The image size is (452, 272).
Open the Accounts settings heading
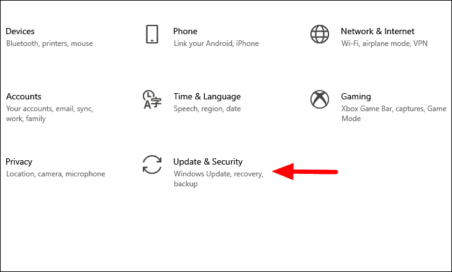pyautogui.click(x=24, y=96)
